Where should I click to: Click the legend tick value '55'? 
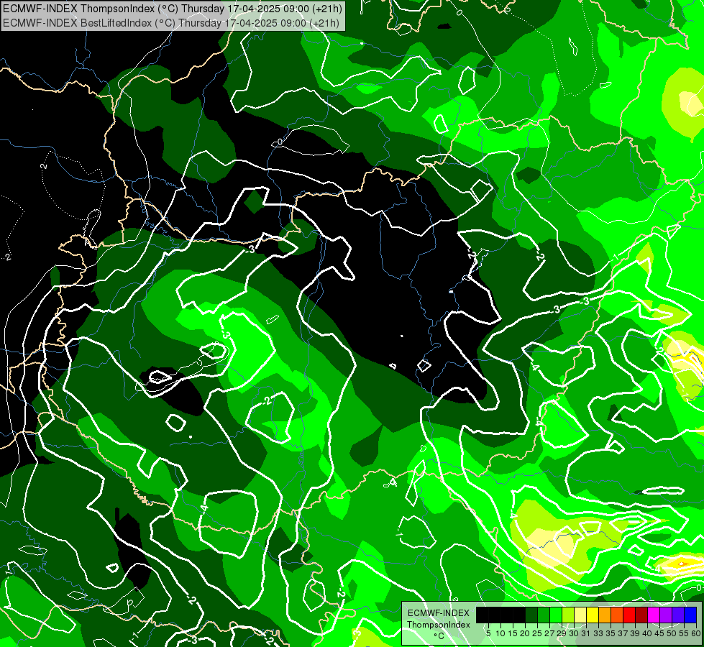pos(685,633)
